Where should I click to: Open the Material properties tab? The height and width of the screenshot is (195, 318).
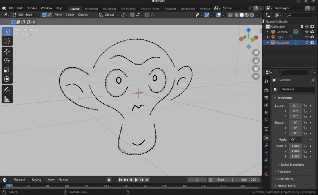(x=266, y=174)
